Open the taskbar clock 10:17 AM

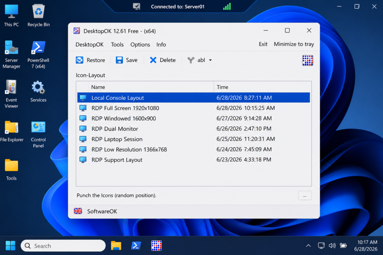tap(366, 246)
